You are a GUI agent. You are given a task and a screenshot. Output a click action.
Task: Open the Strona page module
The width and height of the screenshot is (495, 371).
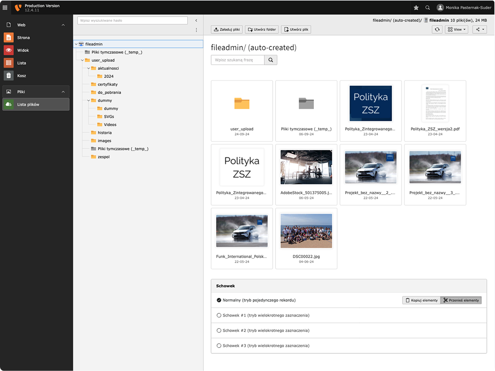[x=23, y=38]
